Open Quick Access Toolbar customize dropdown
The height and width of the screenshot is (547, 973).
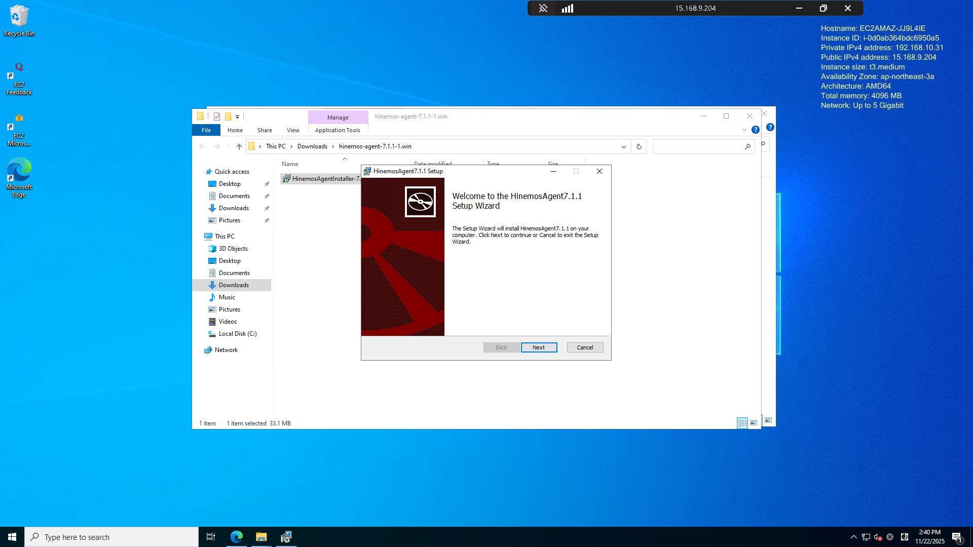point(237,116)
